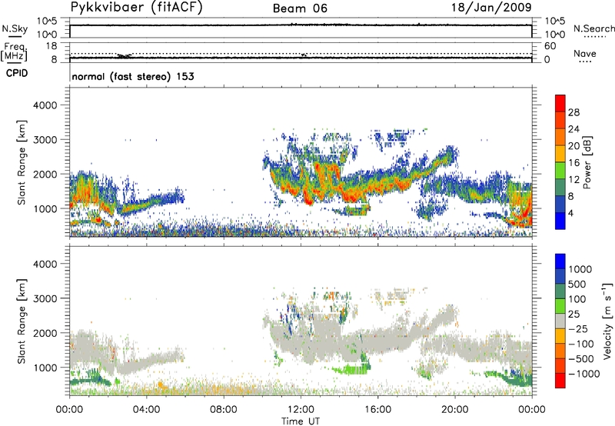615x426 pixels.
Task: Click the 28 label on Power colorbar
Action: (573, 112)
